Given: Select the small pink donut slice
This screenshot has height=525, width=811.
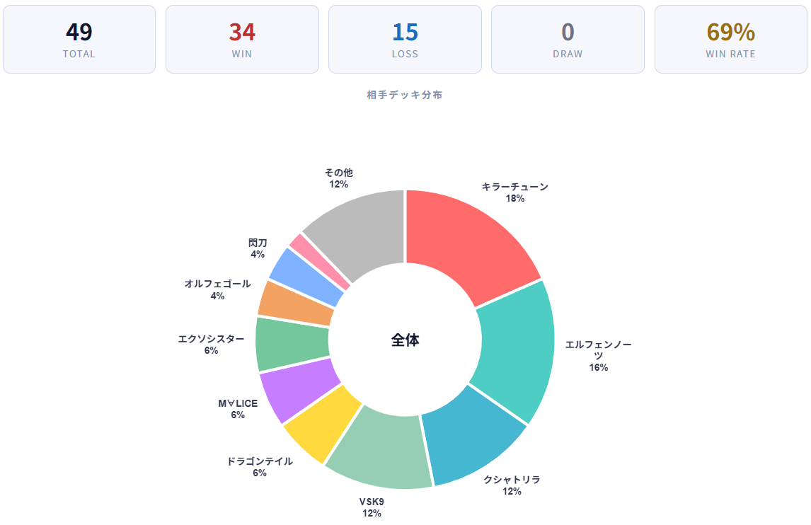Looking at the screenshot, I should pyautogui.click(x=320, y=260).
